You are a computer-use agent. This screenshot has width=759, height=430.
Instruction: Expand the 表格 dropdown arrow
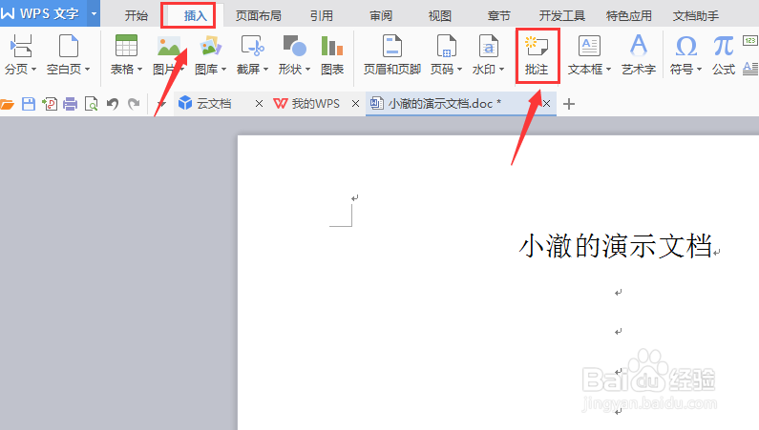click(x=140, y=69)
